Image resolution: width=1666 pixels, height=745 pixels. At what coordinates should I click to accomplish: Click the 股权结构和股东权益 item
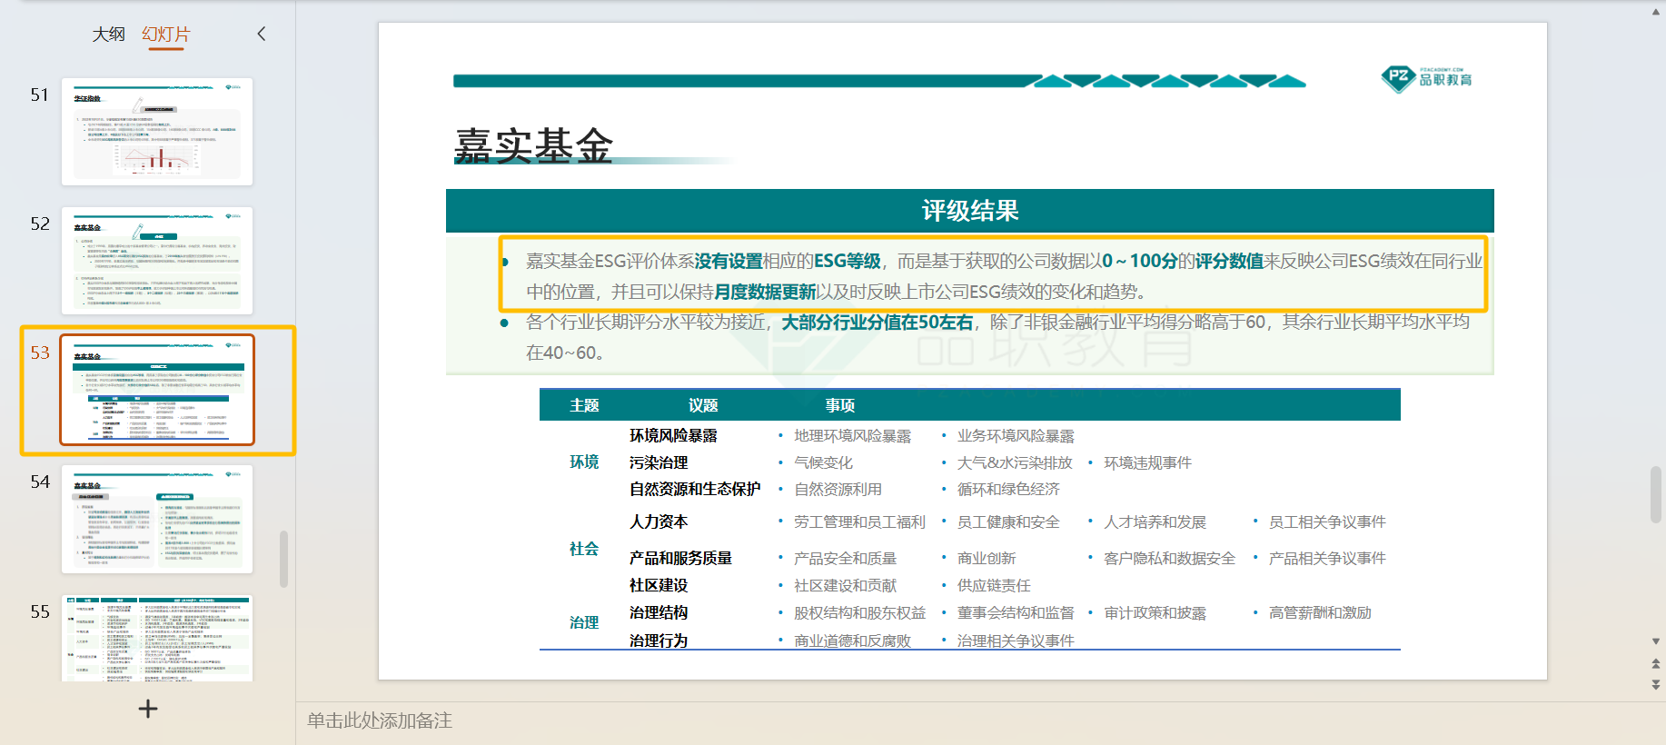tap(859, 613)
